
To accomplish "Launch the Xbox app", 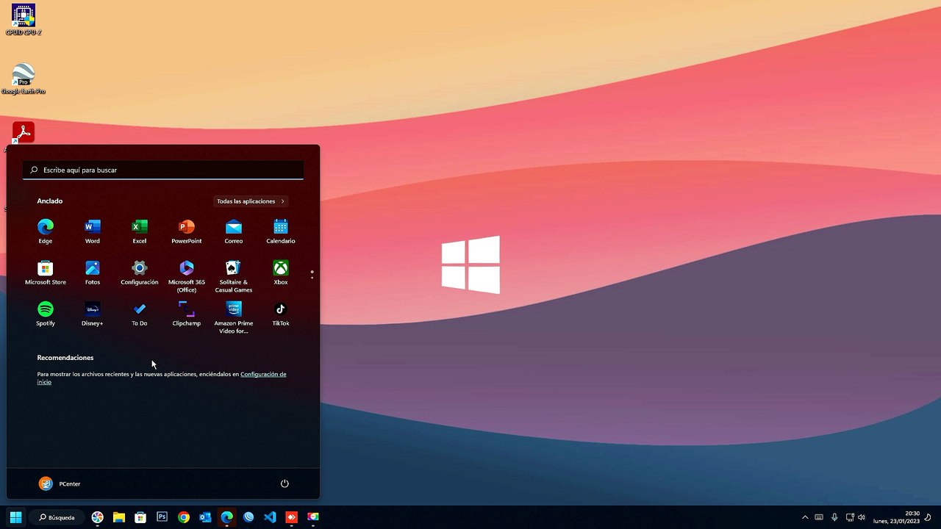I will pyautogui.click(x=281, y=272).
